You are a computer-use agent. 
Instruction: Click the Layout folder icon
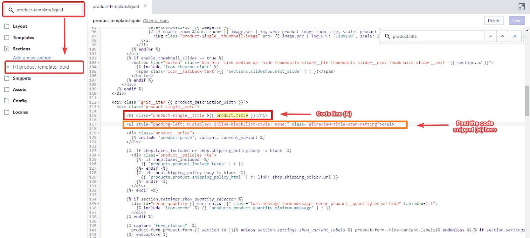pyautogui.click(x=7, y=26)
